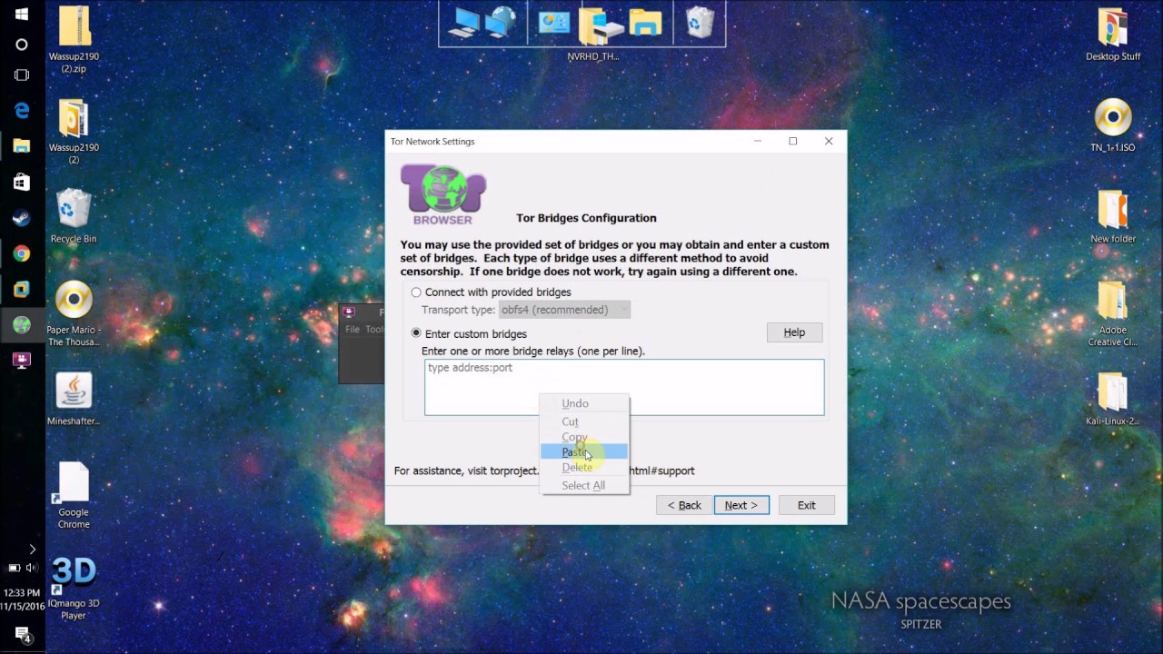Select the desktop Recycle Bin
The width and height of the screenshot is (1163, 654).
pyautogui.click(x=74, y=216)
